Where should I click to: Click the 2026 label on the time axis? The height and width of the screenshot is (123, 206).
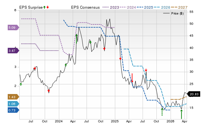tap(170, 121)
